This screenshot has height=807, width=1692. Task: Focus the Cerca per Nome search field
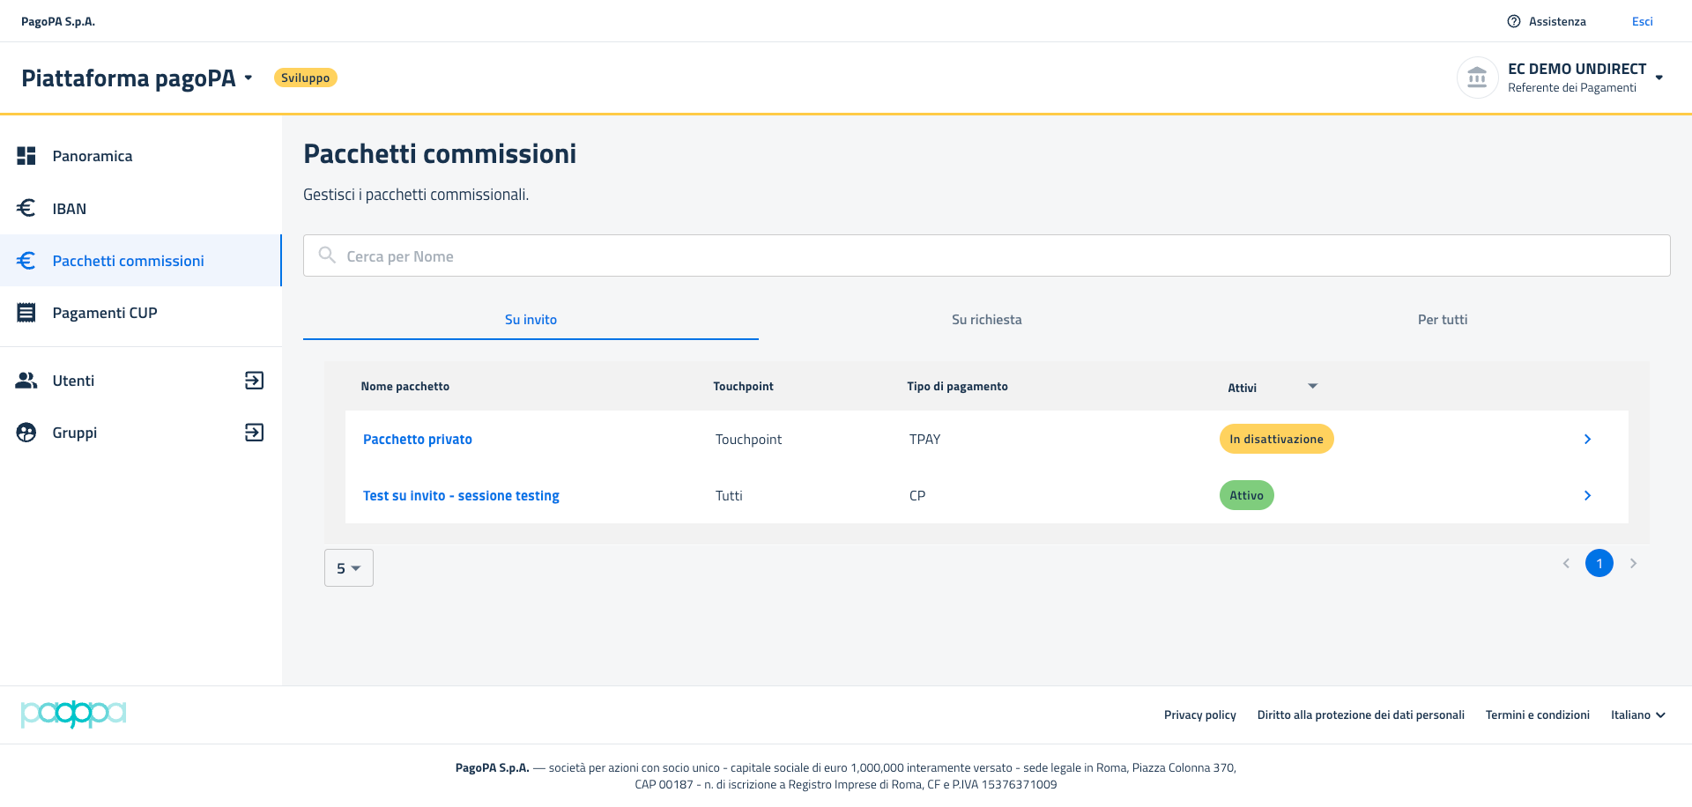click(x=987, y=255)
